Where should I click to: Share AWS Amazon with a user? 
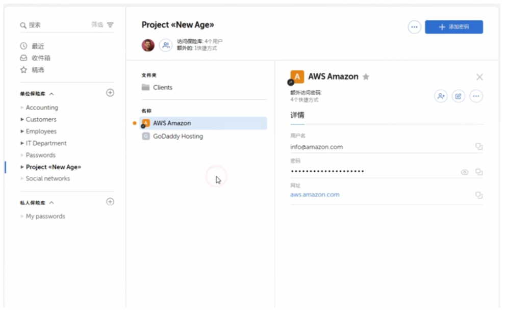pyautogui.click(x=441, y=96)
